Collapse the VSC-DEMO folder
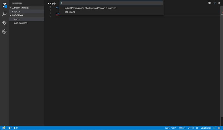 point(11,15)
